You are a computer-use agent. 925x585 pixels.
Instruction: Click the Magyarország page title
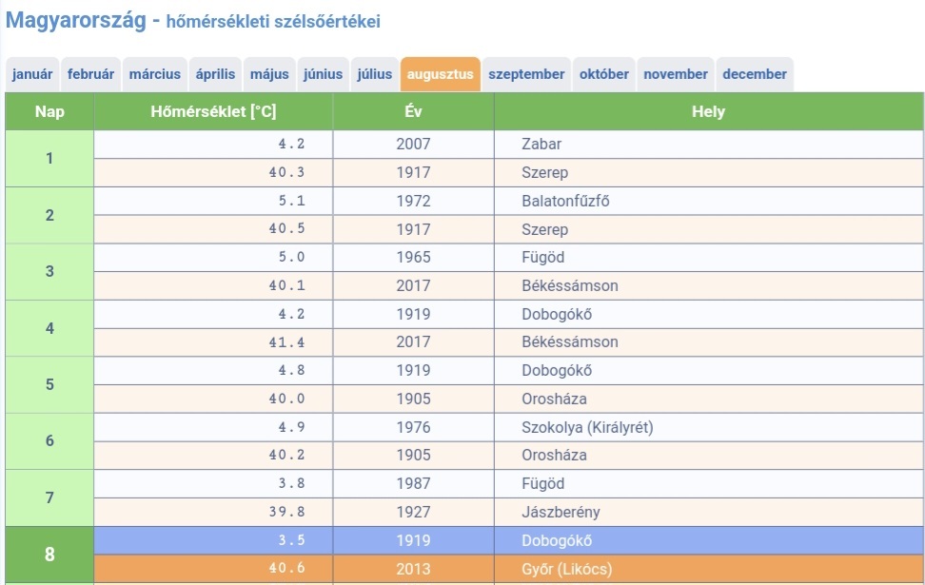click(78, 19)
